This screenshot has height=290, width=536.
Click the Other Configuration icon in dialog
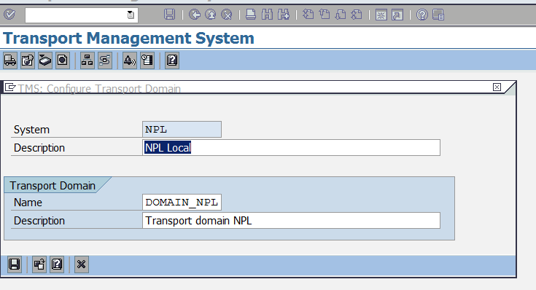pos(39,264)
